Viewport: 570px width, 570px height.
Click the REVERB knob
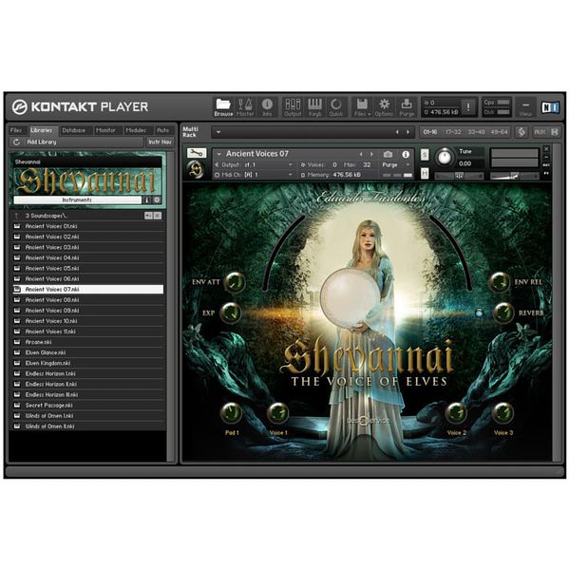click(503, 313)
